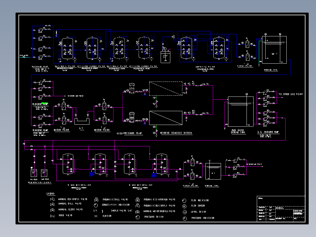Select the flow sensor legend symbol
316x237 pixels.
click(x=184, y=206)
